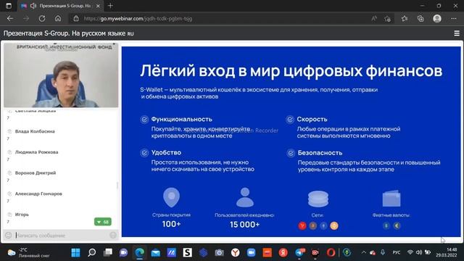Image resolution: width=464 pixels, height=261 pixels.
Task: Select chat message from Игорь
Action: point(22,215)
